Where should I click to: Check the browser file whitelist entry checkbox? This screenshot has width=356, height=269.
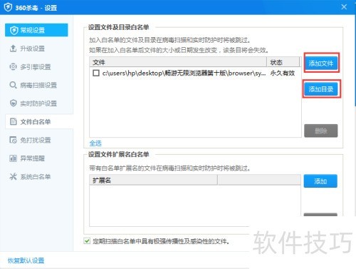click(x=96, y=73)
